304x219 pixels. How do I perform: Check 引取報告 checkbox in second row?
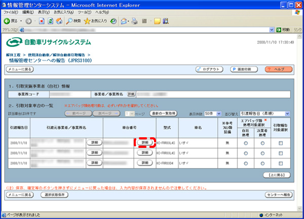pyautogui.click(x=281, y=153)
